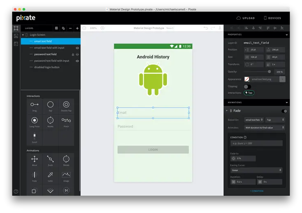This screenshot has width=302, height=213.
Task: Choose the Scale animation
Action: 50,161
